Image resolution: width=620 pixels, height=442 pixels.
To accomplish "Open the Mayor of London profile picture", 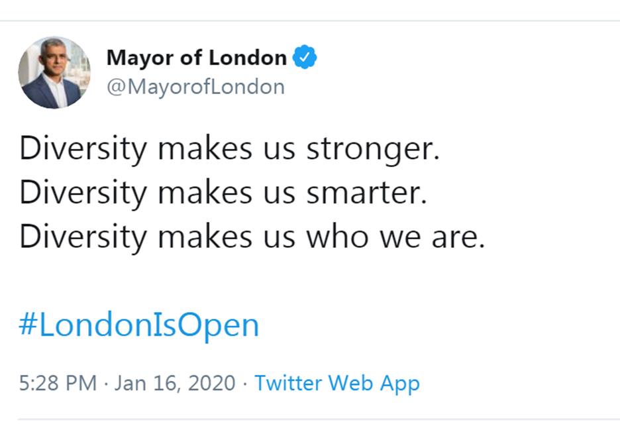I will (54, 72).
